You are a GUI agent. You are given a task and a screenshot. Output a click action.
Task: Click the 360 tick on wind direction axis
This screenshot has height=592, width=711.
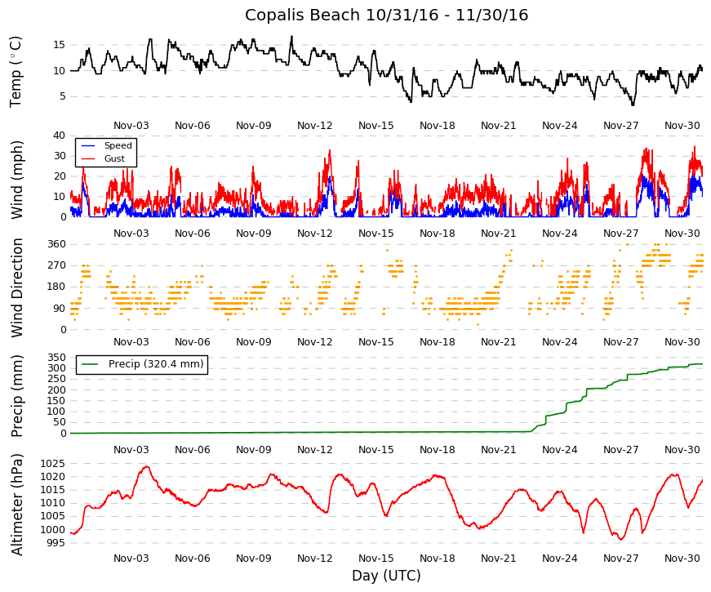pyautogui.click(x=56, y=244)
